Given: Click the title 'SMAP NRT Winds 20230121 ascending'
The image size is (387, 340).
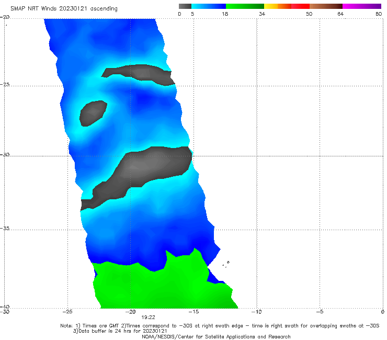Looking at the screenshot, I should pyautogui.click(x=64, y=9).
